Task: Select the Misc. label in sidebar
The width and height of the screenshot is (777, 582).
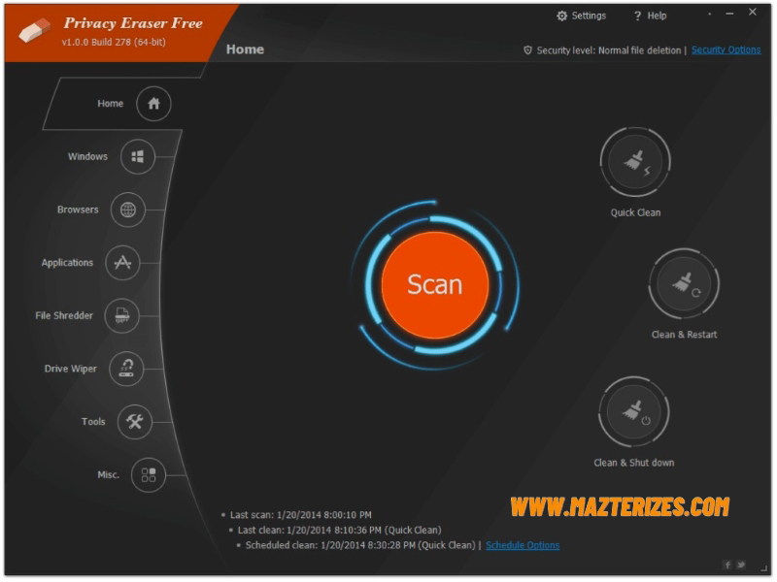Action: click(x=109, y=475)
